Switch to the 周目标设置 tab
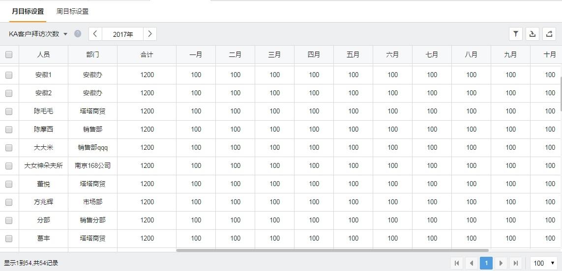562x271 pixels. [x=72, y=11]
